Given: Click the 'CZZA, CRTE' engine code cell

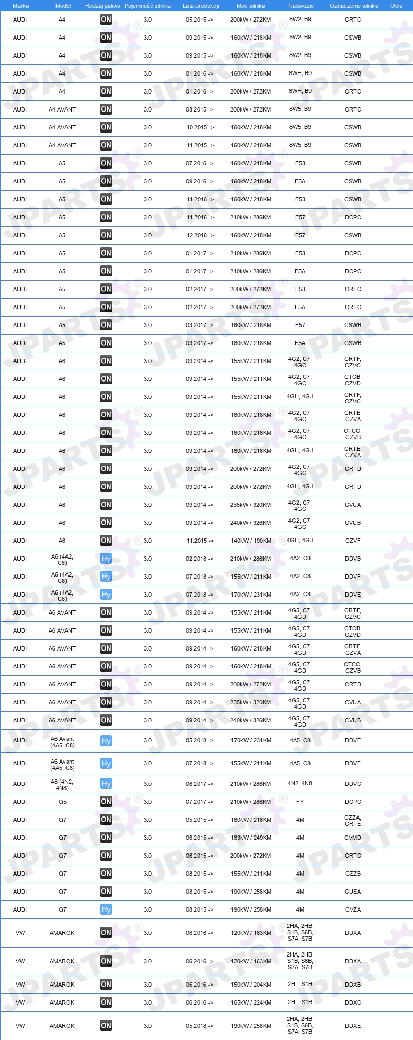Looking at the screenshot, I should point(353,821).
